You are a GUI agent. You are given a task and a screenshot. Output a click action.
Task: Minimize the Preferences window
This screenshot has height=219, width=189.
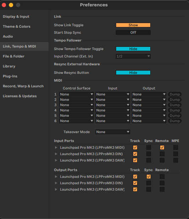(x=11, y=5)
